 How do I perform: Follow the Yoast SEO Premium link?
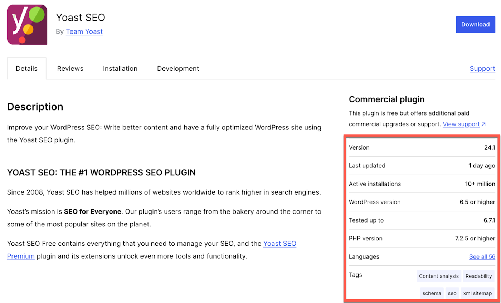[280, 244]
